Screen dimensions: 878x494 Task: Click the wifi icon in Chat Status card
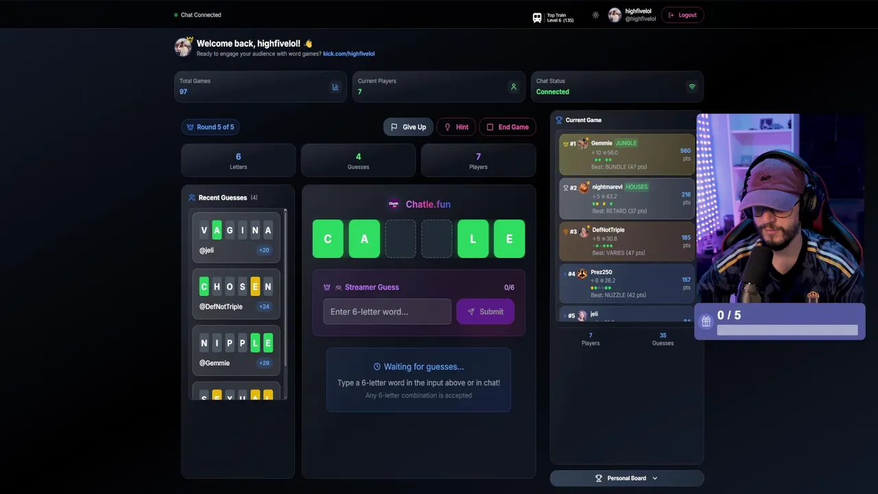coord(692,87)
